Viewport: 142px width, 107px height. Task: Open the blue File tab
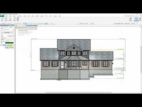click(2, 16)
